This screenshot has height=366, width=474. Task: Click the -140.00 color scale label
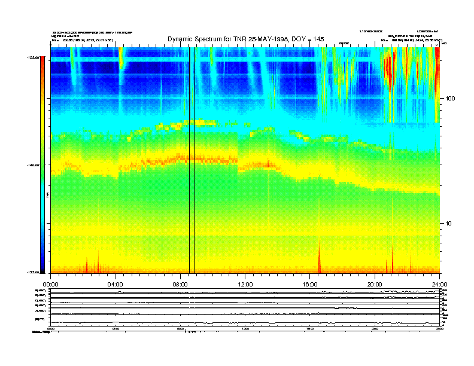click(34, 165)
